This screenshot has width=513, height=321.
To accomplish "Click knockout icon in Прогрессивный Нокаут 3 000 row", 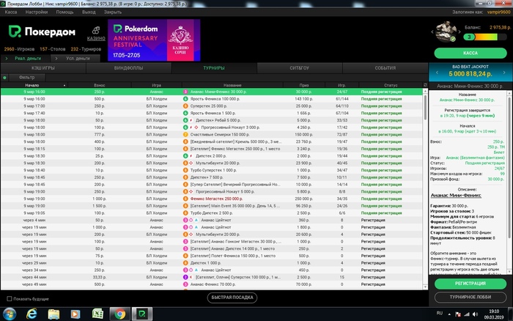I will [x=196, y=128].
